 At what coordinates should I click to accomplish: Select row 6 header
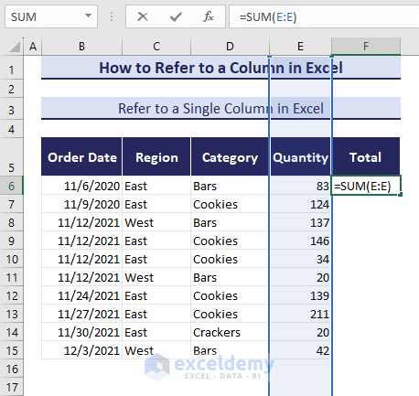[12, 186]
